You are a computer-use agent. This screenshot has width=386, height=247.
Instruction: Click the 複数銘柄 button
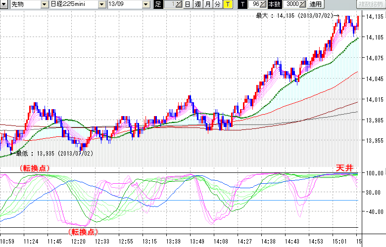(371, 4)
